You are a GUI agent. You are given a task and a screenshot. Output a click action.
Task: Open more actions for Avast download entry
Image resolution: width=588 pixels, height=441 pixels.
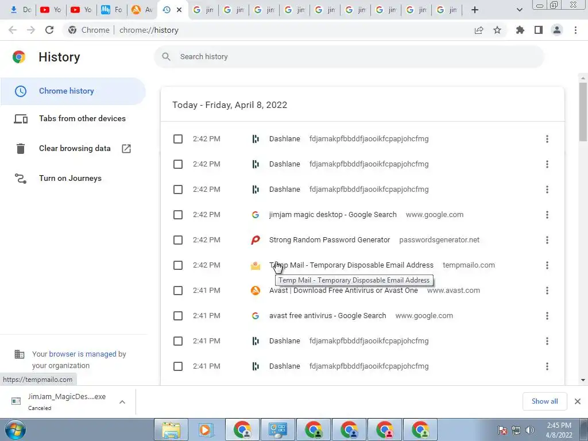pos(547,291)
